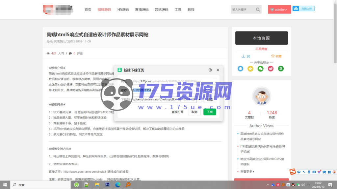Click the author avatar image
Image resolution: width=337 pixels, height=189 pixels.
coord(261,96)
